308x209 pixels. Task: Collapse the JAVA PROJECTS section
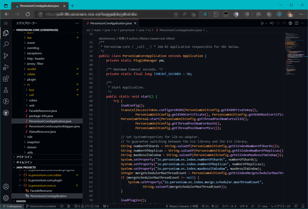pos(47,167)
